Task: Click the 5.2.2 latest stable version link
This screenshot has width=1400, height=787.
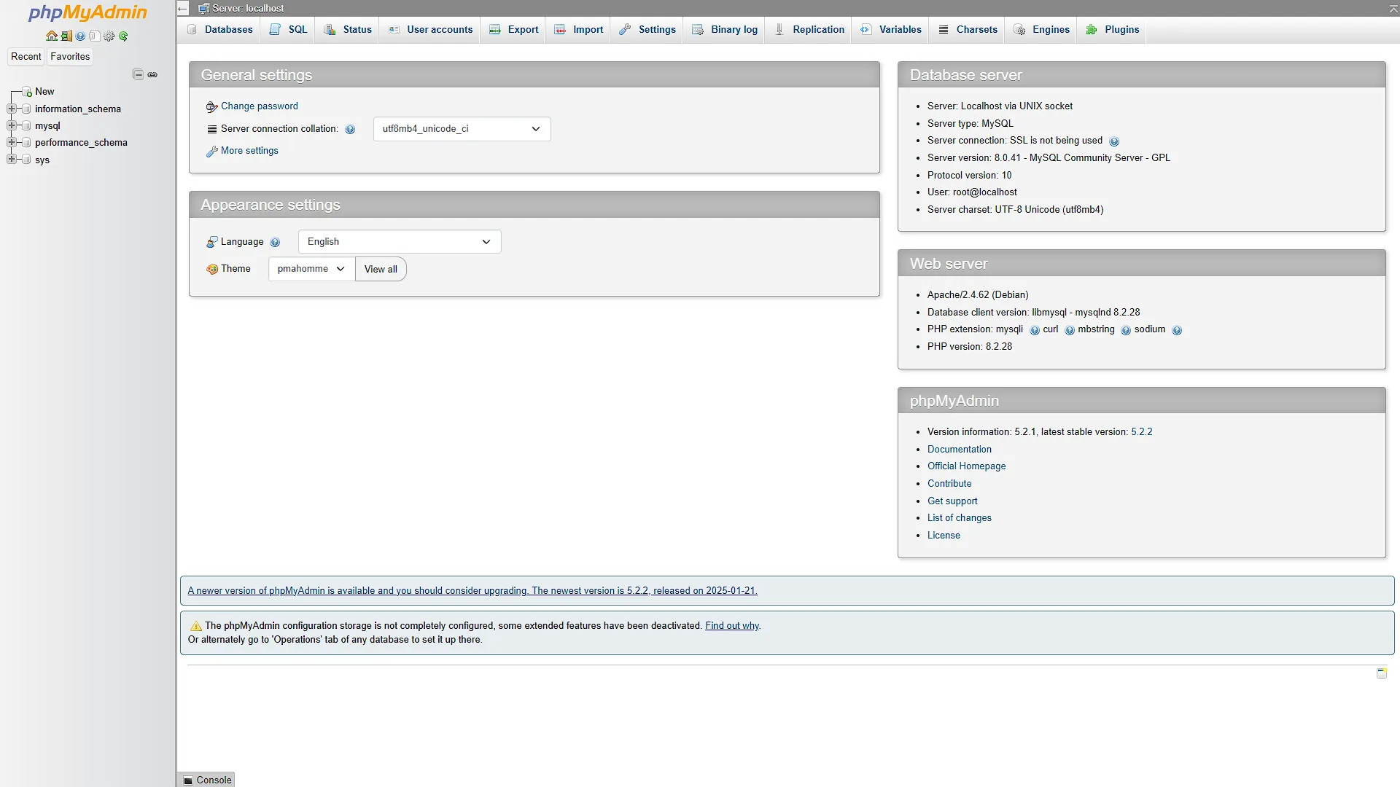Action: coord(1141,432)
